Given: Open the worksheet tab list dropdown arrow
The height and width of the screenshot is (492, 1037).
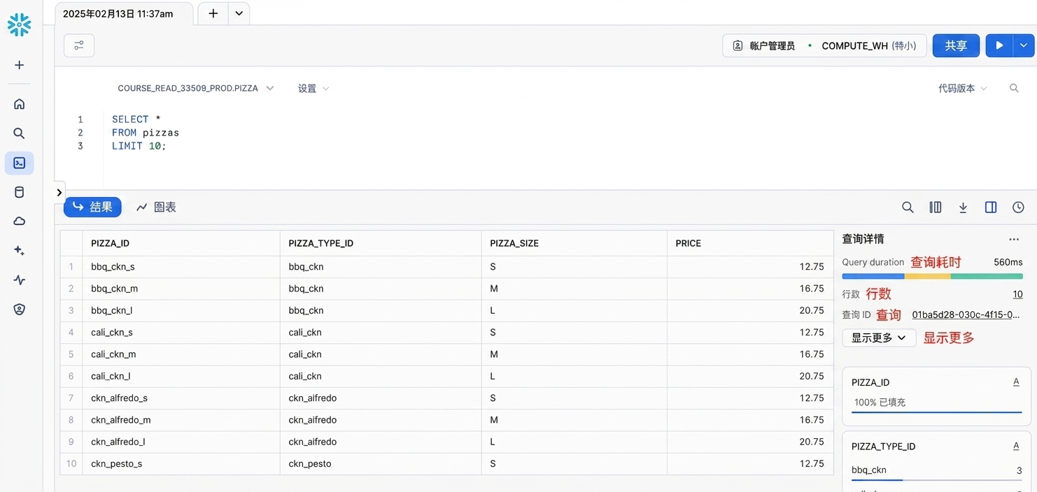Looking at the screenshot, I should click(x=239, y=13).
